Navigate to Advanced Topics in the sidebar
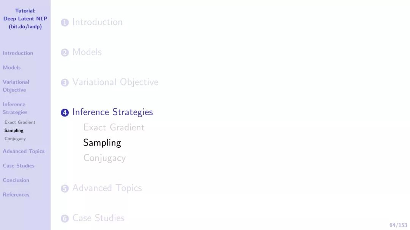Screen dimensions: 410x230 [x=24, y=151]
